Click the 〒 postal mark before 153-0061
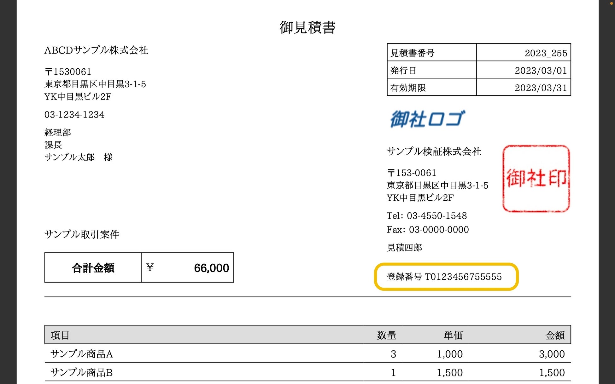The image size is (615, 384). tap(391, 173)
